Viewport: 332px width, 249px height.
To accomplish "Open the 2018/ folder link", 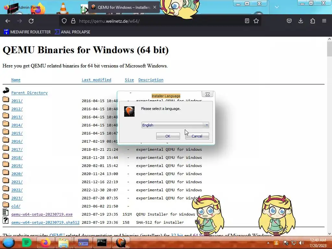I will [x=17, y=158].
